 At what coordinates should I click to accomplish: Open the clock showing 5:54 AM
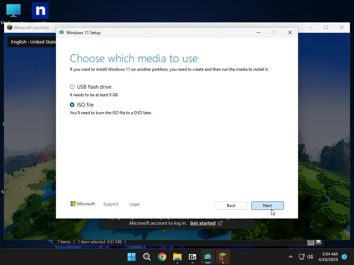[x=328, y=257]
